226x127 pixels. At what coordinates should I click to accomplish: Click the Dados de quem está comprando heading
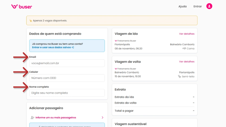click(55, 34)
